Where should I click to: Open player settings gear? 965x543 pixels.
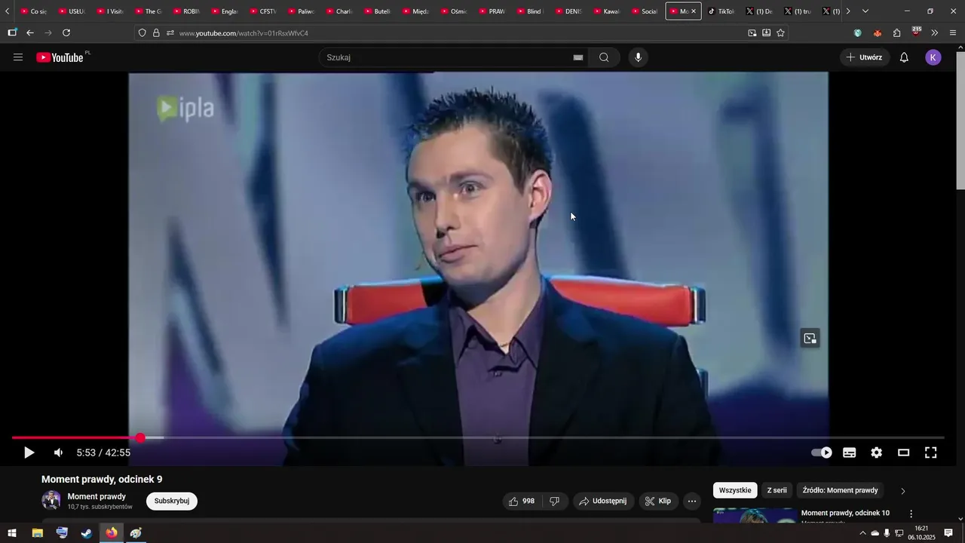point(876,452)
